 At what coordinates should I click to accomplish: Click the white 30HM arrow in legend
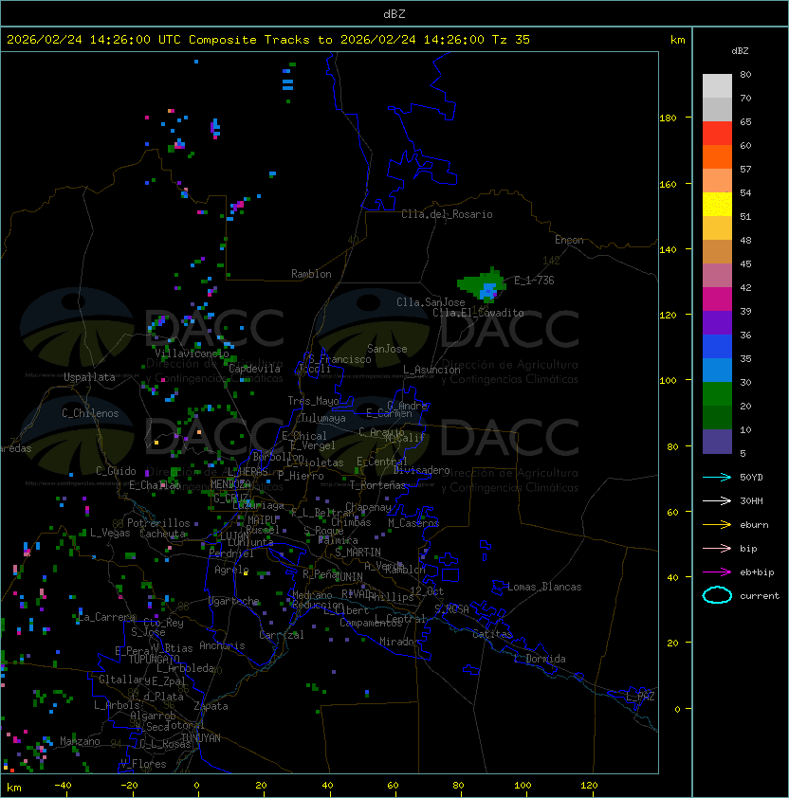717,500
